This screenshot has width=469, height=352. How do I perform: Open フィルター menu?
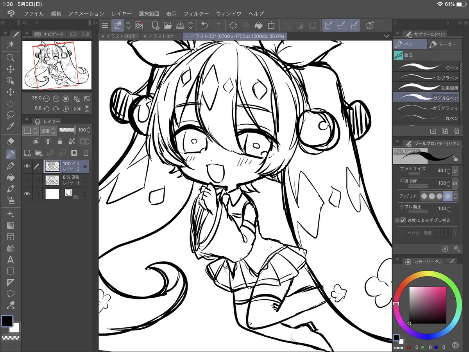coord(196,14)
